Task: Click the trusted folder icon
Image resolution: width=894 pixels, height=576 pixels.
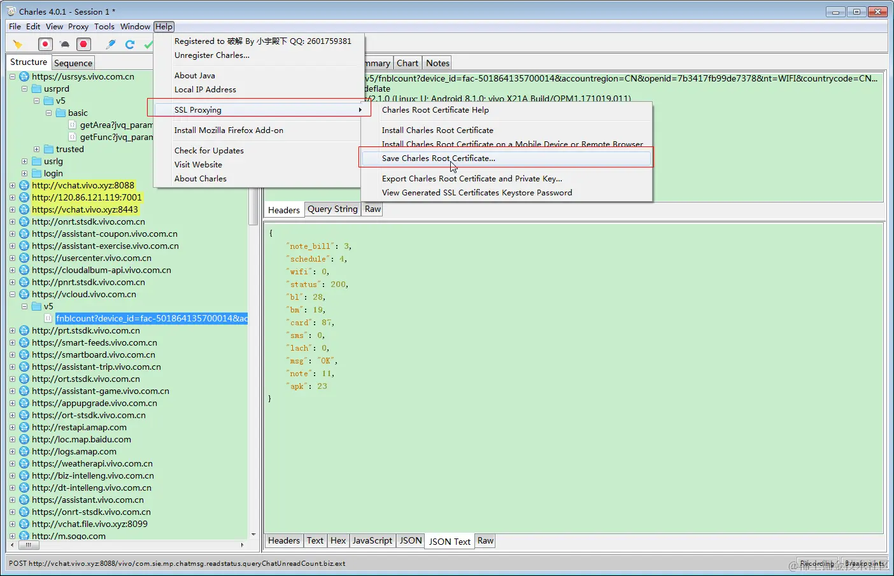Action: 48,149
